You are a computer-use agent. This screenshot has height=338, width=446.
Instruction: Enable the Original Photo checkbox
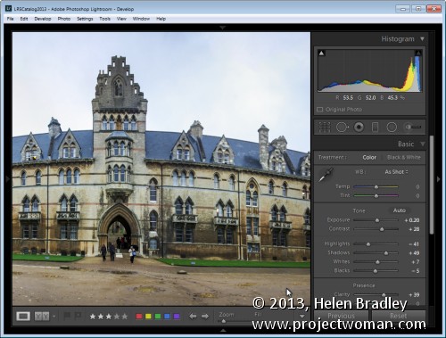[x=319, y=110]
